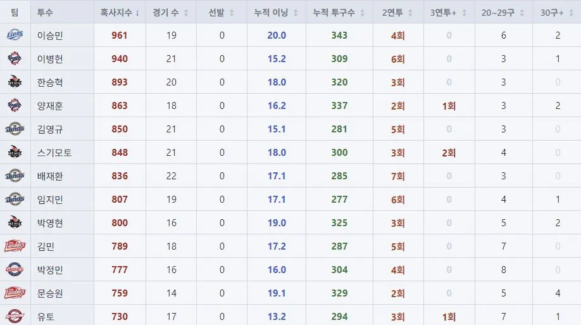Sort table by 누적 이닝 column
Screen dimensions: 581x325
pyautogui.click(x=276, y=13)
